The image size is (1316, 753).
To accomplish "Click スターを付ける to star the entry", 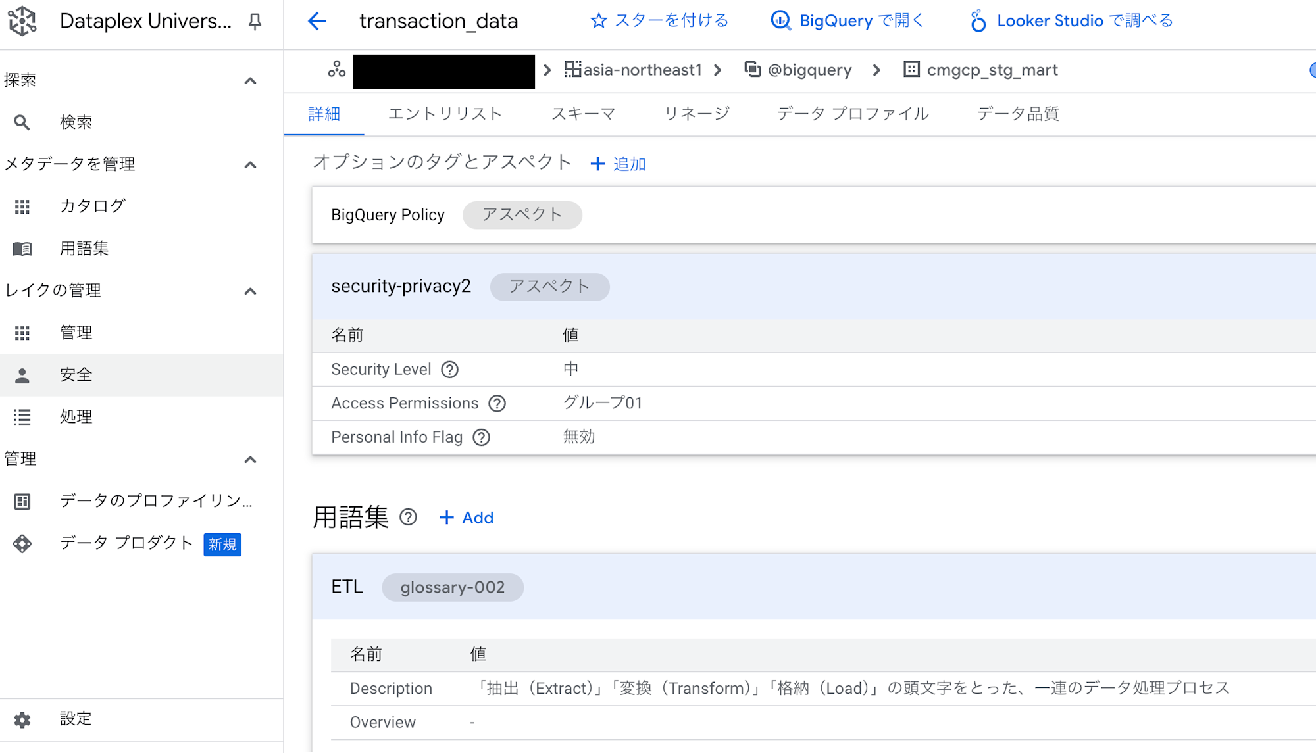I will (x=659, y=21).
